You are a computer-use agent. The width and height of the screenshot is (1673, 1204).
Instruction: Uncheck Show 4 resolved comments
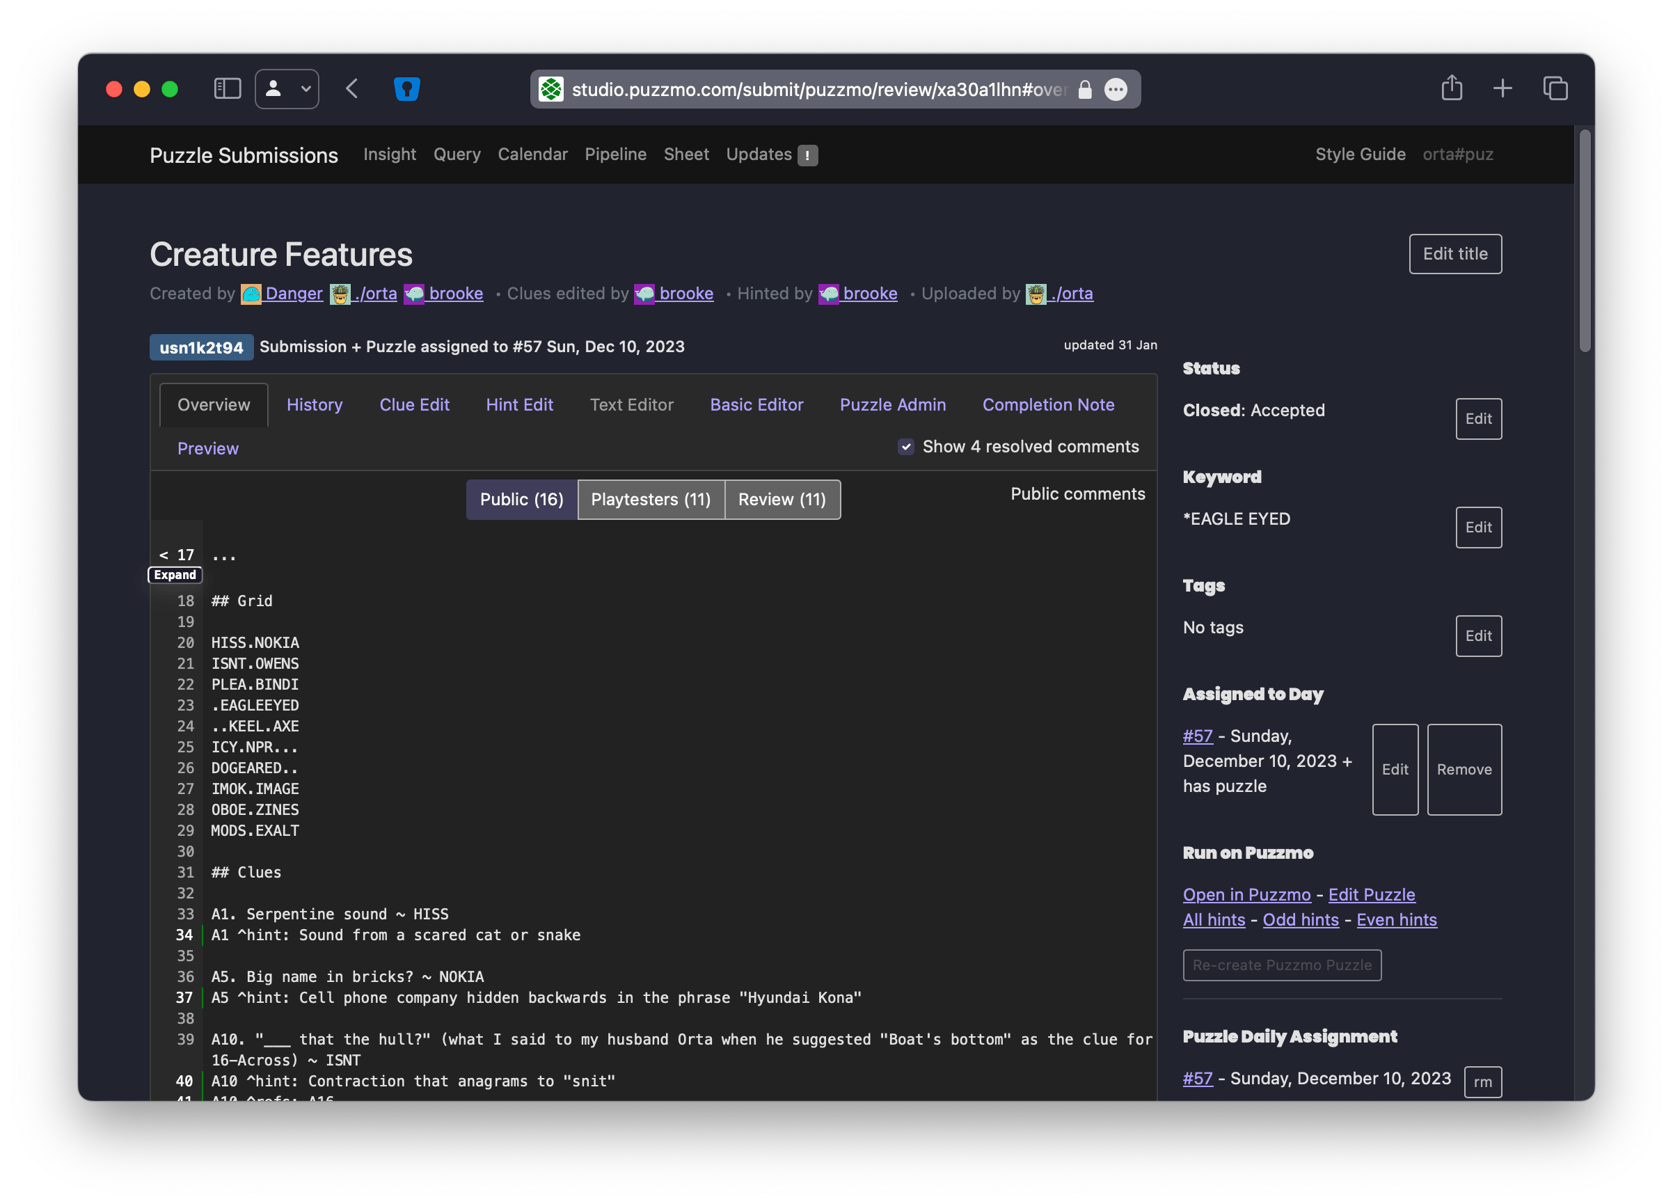(906, 446)
